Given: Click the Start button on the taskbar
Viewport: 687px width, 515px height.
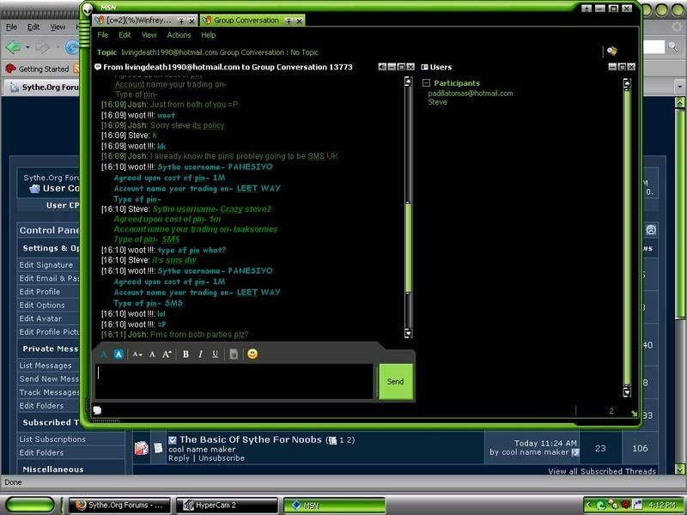Looking at the screenshot, I should (31, 505).
